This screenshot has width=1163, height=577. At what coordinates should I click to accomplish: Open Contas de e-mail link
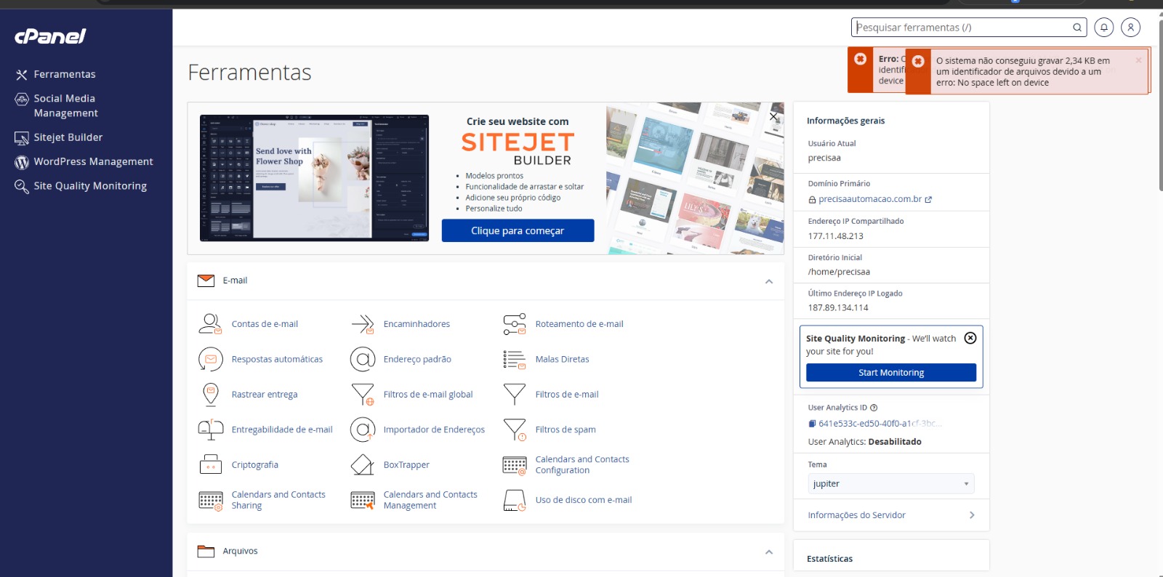point(265,324)
